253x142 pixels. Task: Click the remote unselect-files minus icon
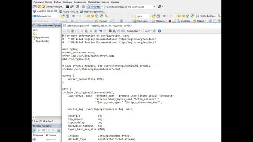pyautogui.click(x=215, y=21)
